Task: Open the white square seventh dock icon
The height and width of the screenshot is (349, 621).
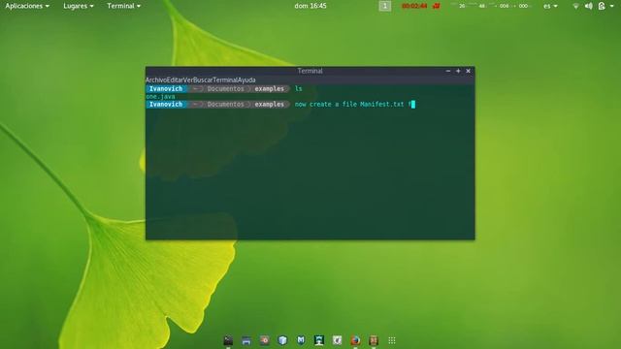Action: (337, 340)
